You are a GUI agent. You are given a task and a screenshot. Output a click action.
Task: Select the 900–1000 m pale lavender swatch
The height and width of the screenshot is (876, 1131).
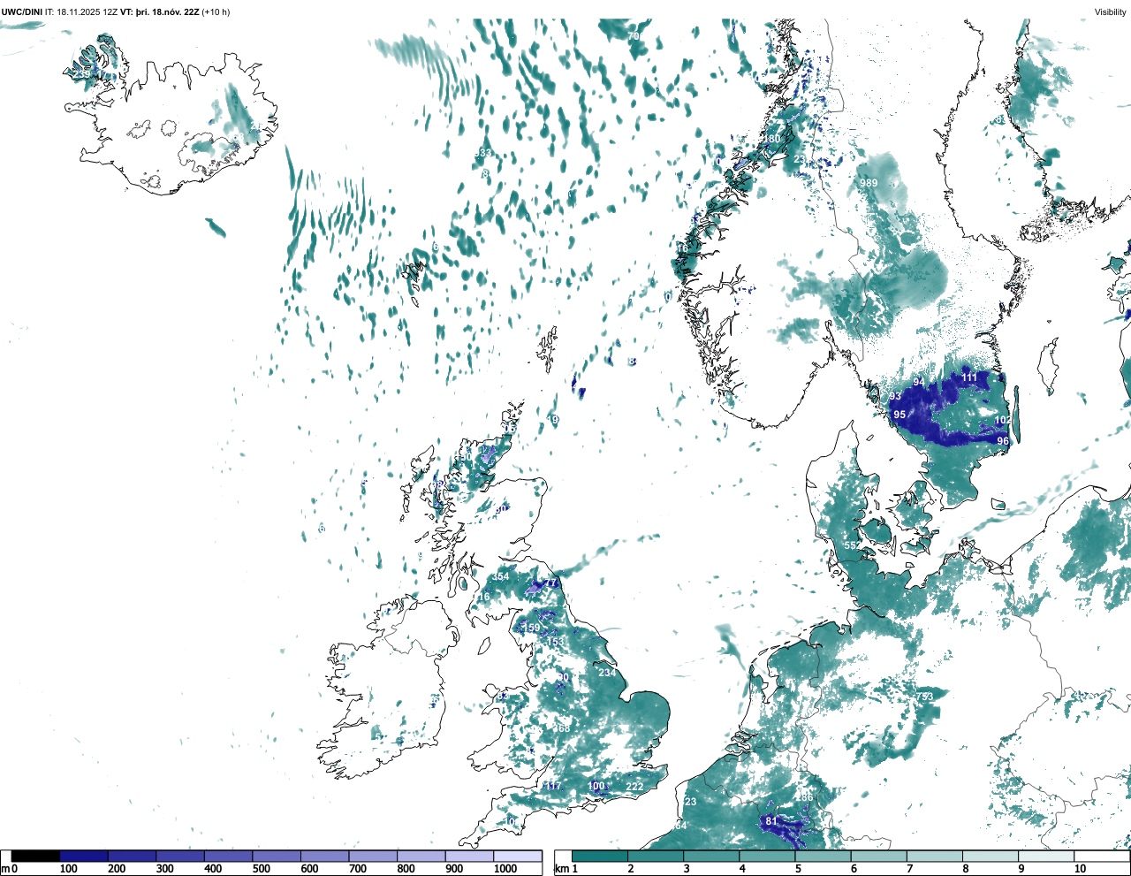click(x=469, y=857)
